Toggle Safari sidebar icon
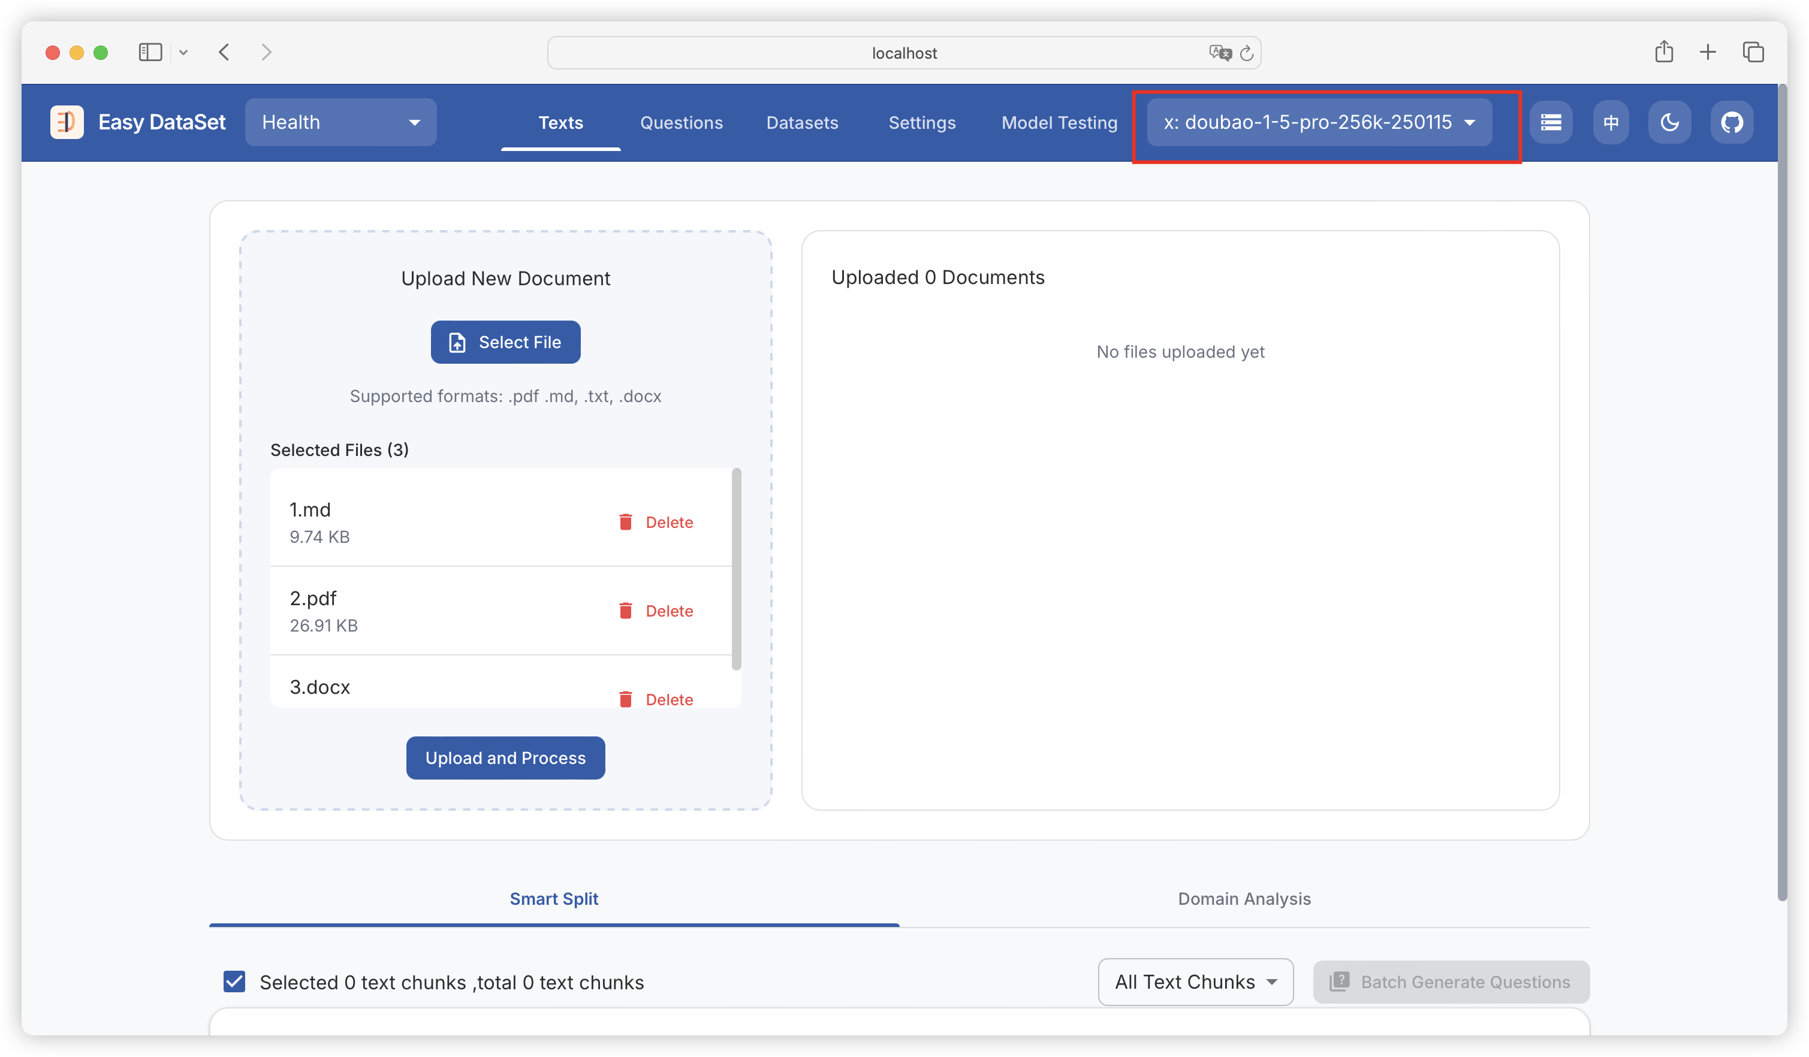 (x=150, y=52)
